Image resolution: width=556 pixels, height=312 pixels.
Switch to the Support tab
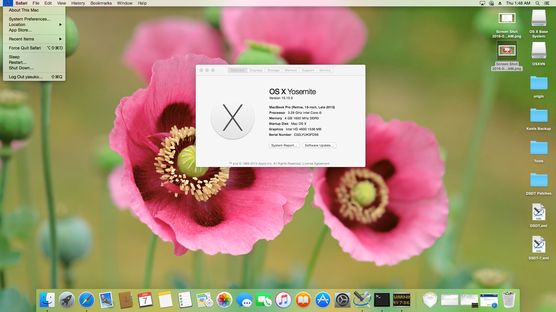tap(308, 70)
